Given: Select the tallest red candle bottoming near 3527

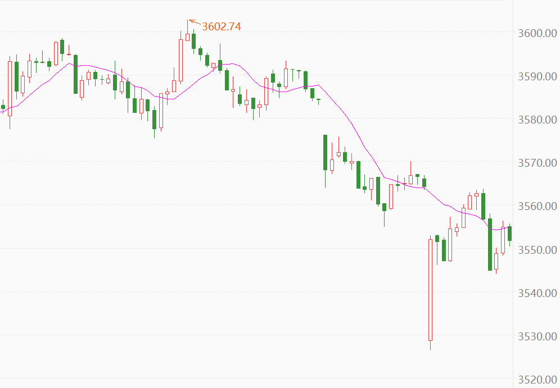Looking at the screenshot, I should [x=431, y=289].
